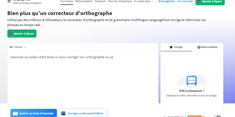This screenshot has width=235, height=117.
Task: Click into the text entry area
Action: coord(83,79)
